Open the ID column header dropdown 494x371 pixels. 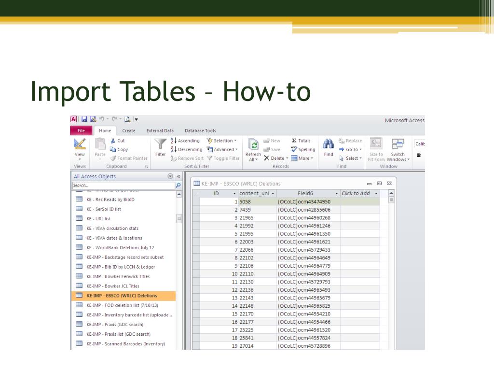tap(234, 194)
